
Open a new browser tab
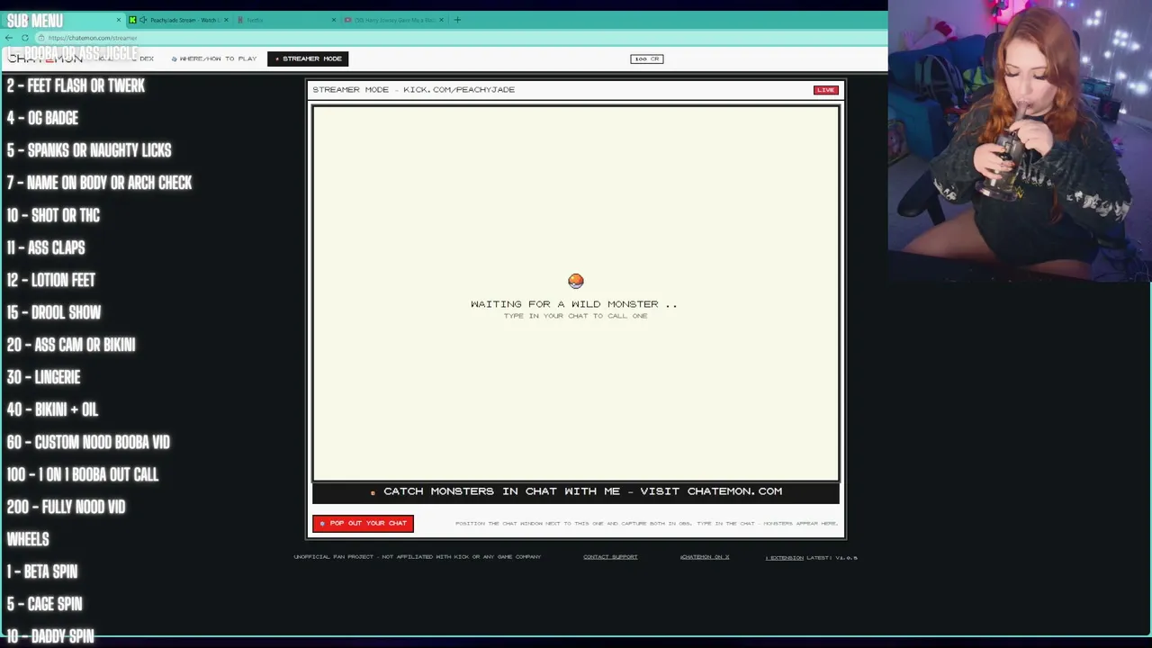457,20
